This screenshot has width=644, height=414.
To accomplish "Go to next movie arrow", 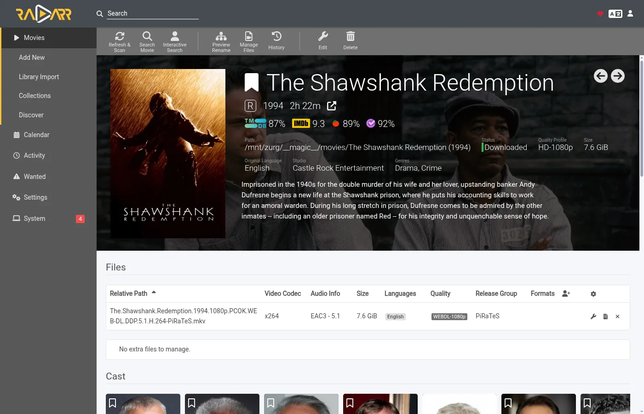I will click(x=618, y=76).
